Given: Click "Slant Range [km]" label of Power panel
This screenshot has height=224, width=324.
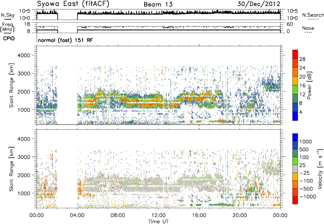Looking at the screenshot, I should 11,85.
